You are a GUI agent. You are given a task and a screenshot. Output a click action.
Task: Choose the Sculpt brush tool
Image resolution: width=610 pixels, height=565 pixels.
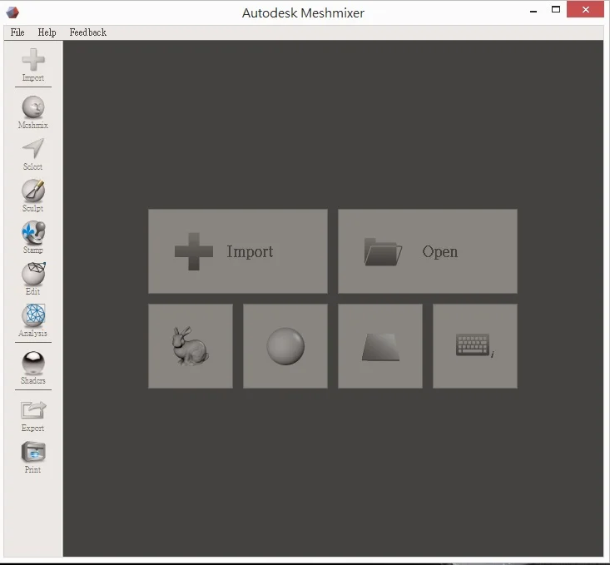33,196
